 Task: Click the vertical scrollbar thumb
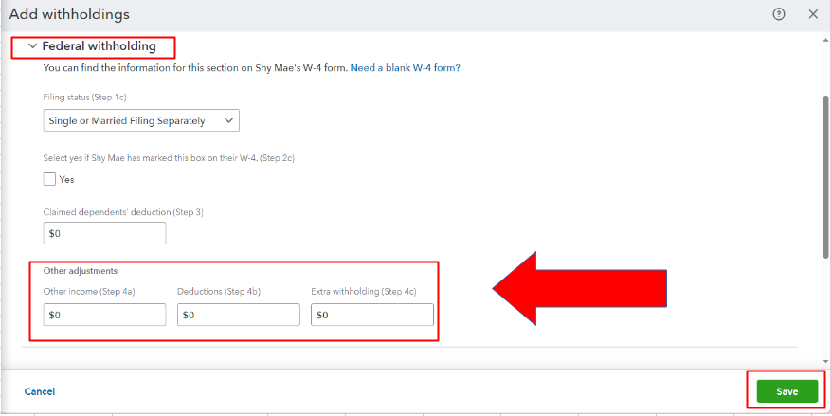coord(825,178)
